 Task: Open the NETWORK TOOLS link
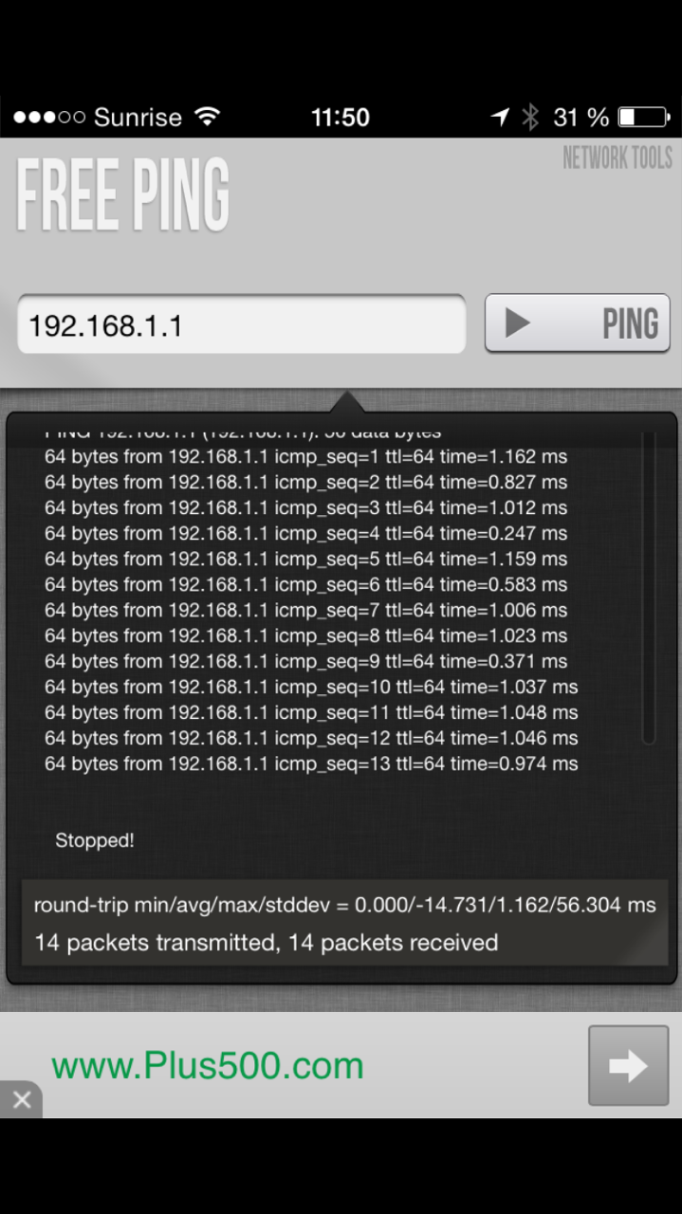[617, 157]
